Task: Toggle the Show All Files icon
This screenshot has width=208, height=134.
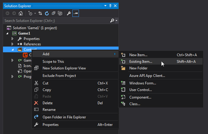Action: pos(60,14)
